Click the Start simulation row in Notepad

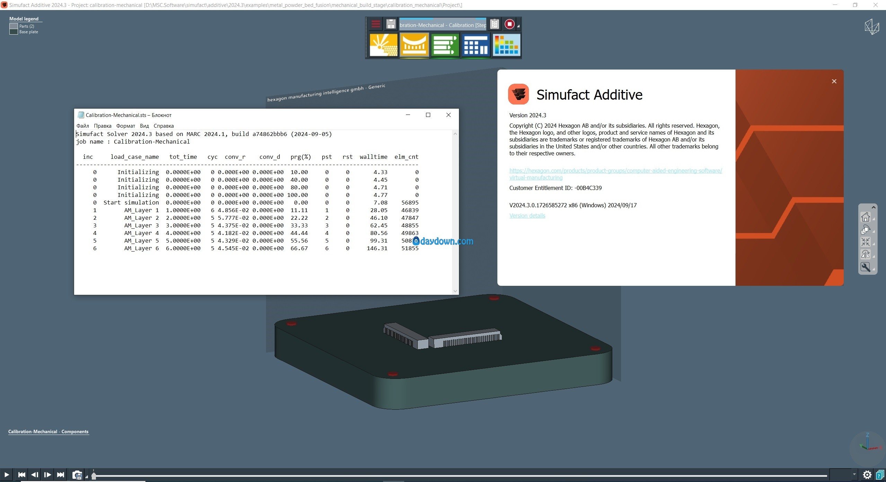point(256,203)
